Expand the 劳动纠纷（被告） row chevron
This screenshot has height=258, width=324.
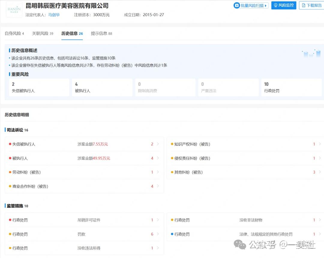(x=158, y=172)
